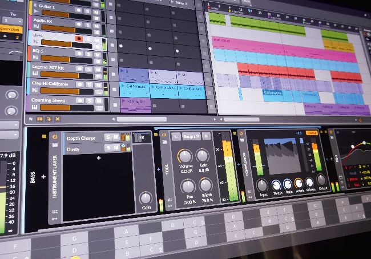Click the Audio FX track type icon
Image resolution: width=371 pixels, height=259 pixels.
[x=37, y=26]
